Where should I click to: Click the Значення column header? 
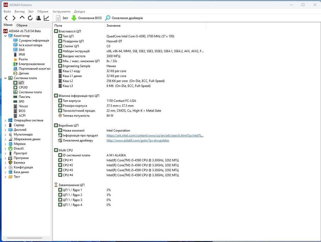pos(156,26)
